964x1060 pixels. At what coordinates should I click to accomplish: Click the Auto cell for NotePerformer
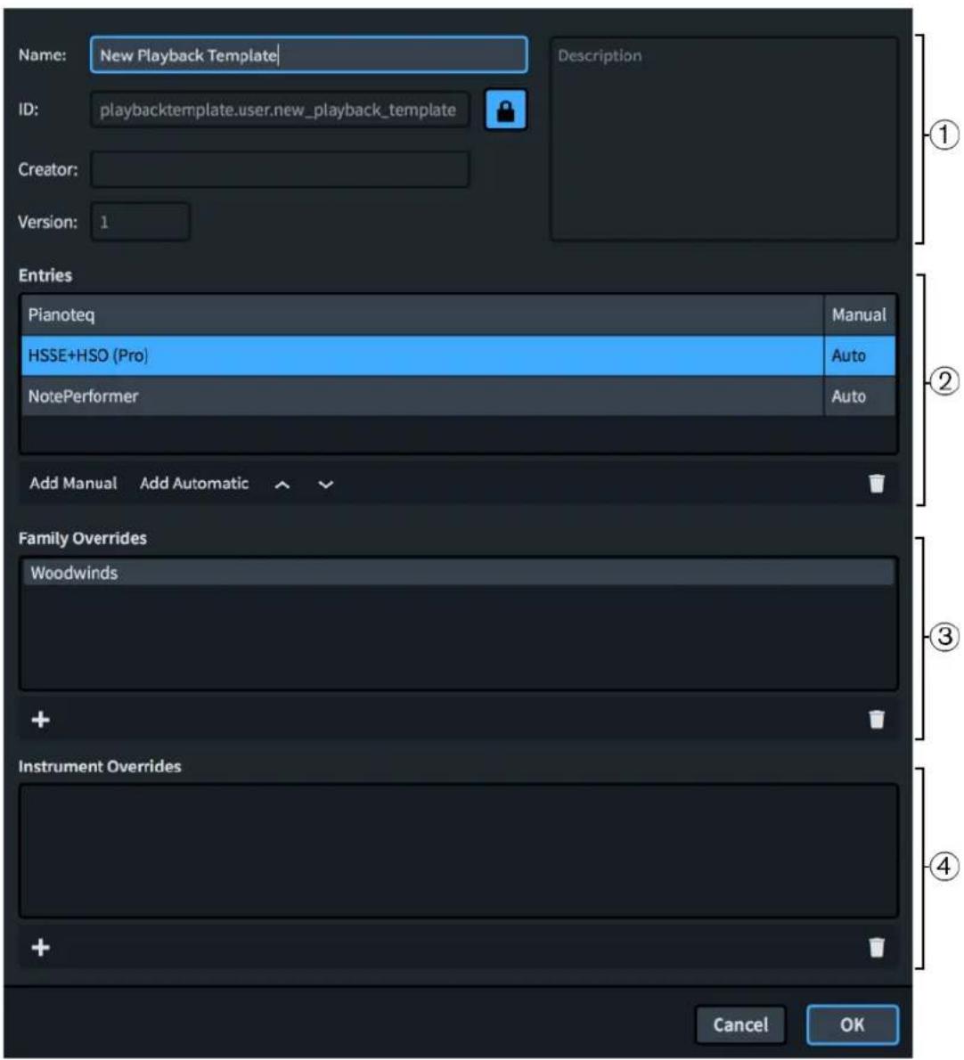(859, 396)
